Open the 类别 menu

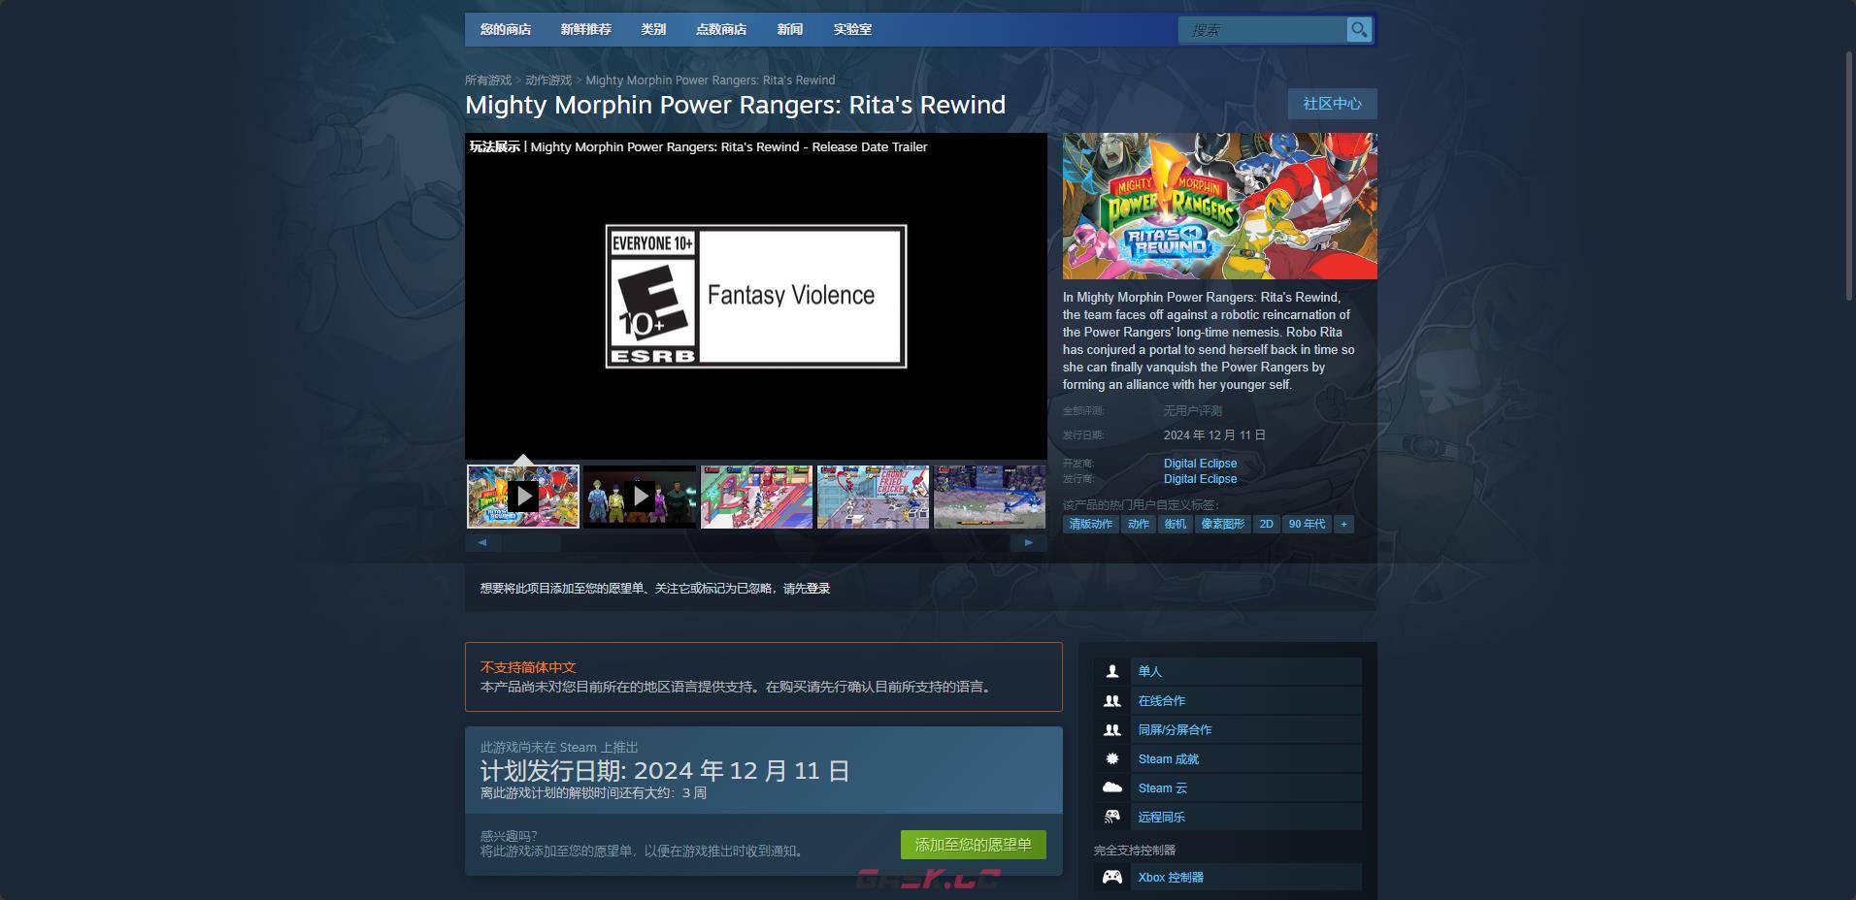(x=653, y=29)
